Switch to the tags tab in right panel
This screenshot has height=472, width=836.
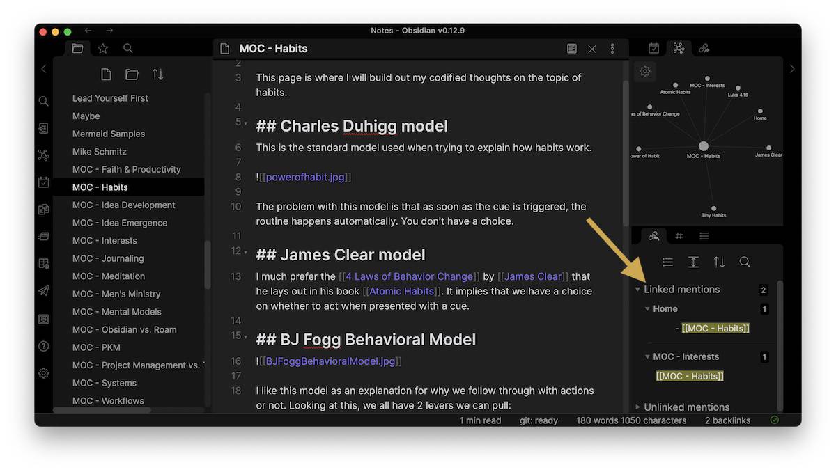[x=679, y=235]
